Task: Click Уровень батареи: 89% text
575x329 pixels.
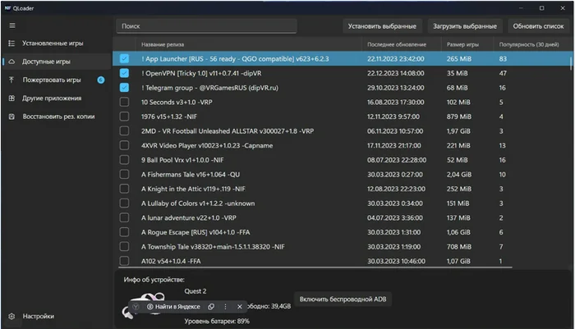Action: tap(217, 322)
